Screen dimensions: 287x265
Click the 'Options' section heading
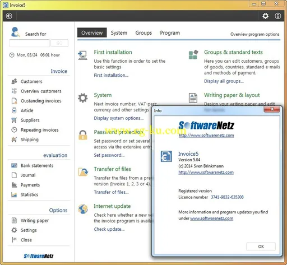coord(58,210)
